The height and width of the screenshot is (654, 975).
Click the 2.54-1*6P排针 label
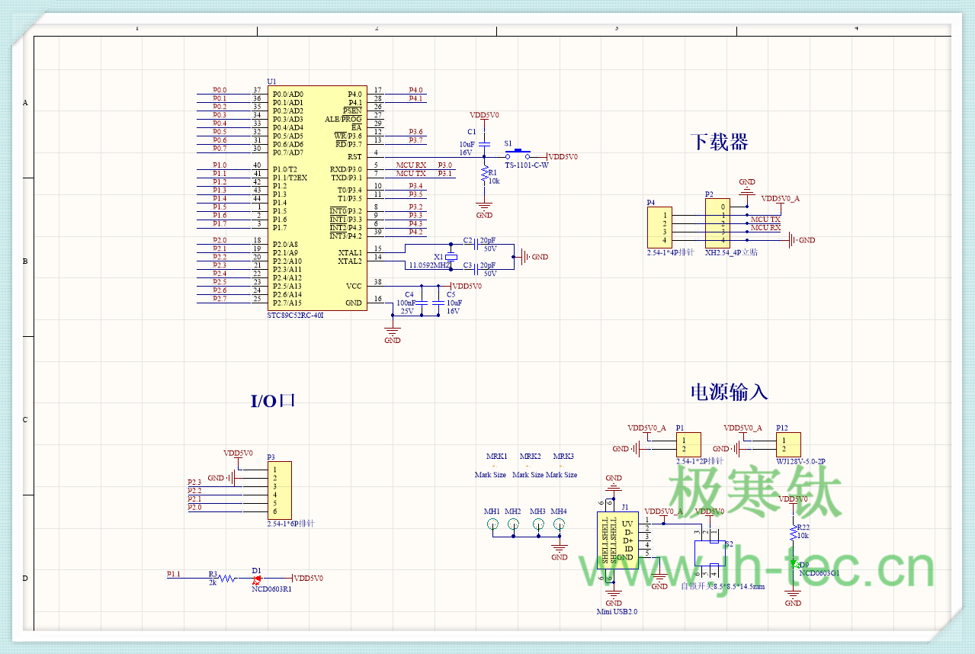pyautogui.click(x=290, y=524)
